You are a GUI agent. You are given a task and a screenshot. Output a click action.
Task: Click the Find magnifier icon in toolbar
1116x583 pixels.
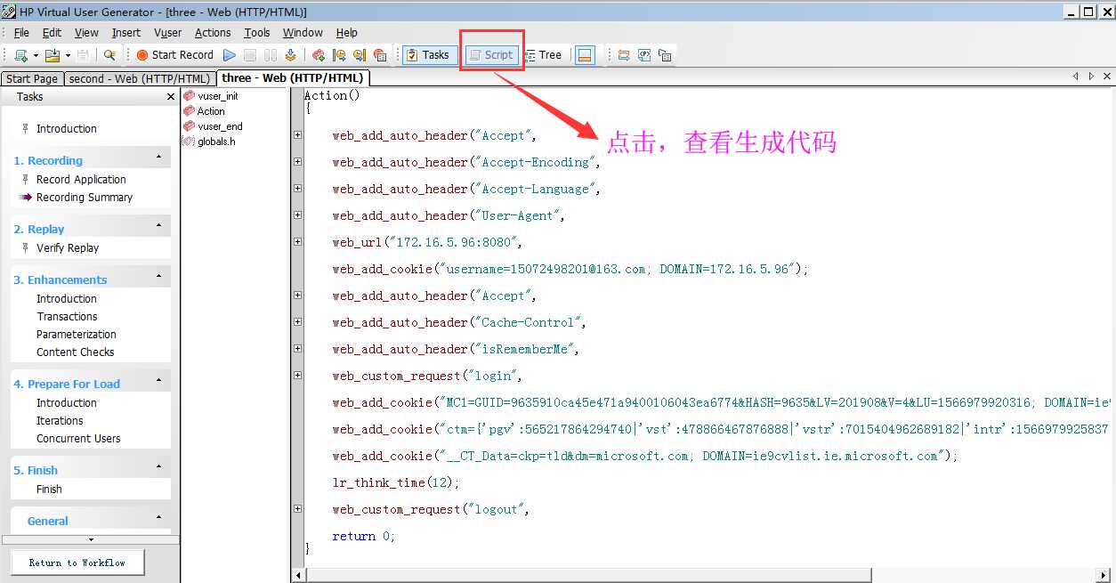pos(110,55)
